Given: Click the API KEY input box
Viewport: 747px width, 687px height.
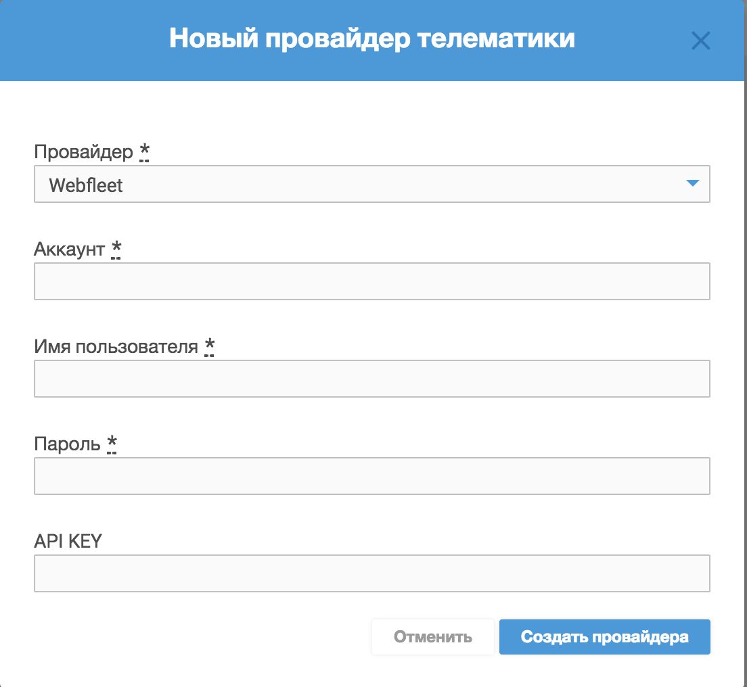Looking at the screenshot, I should [x=371, y=573].
